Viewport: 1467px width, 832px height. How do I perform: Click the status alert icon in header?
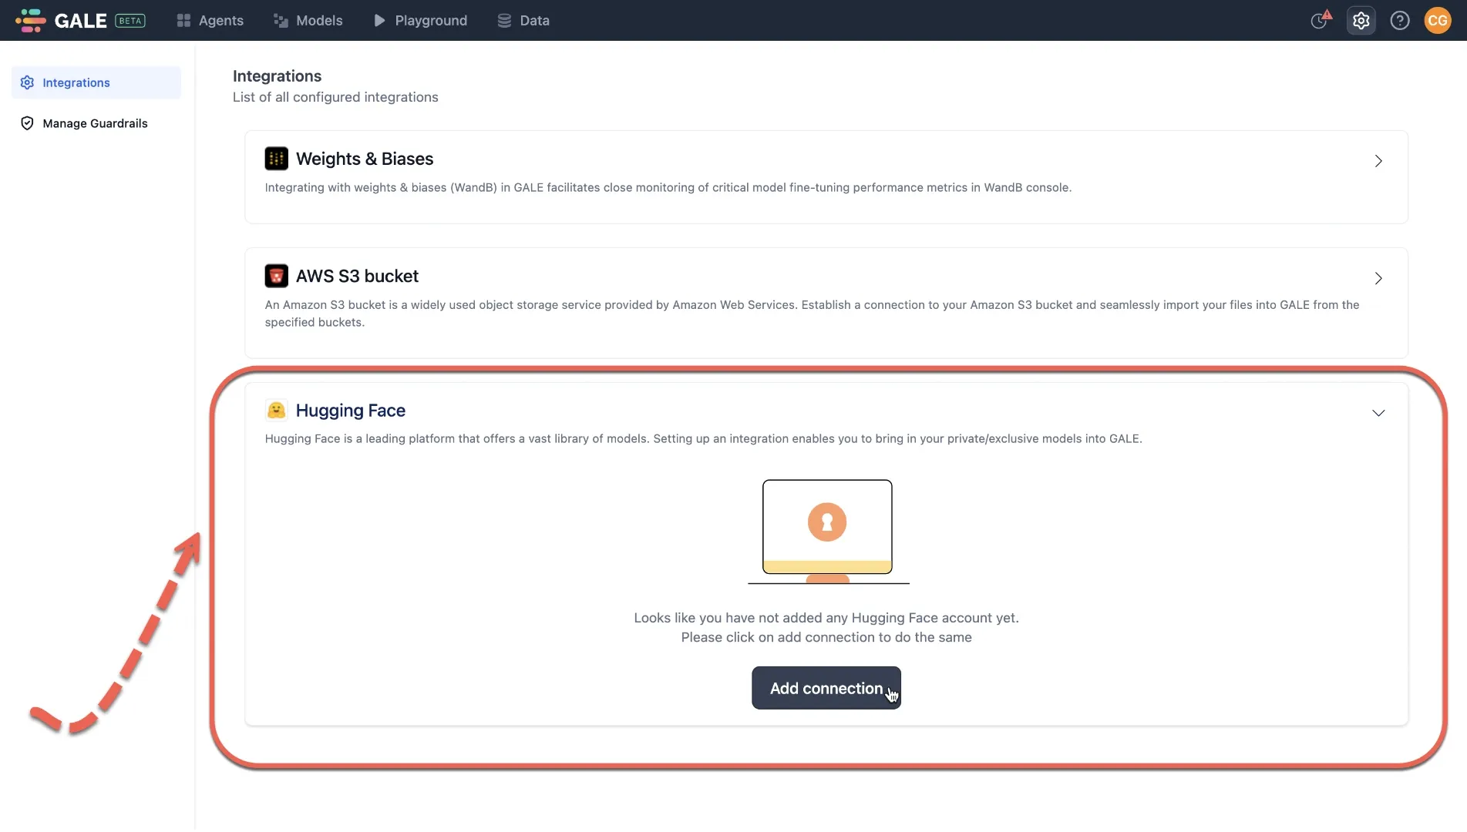click(x=1321, y=20)
